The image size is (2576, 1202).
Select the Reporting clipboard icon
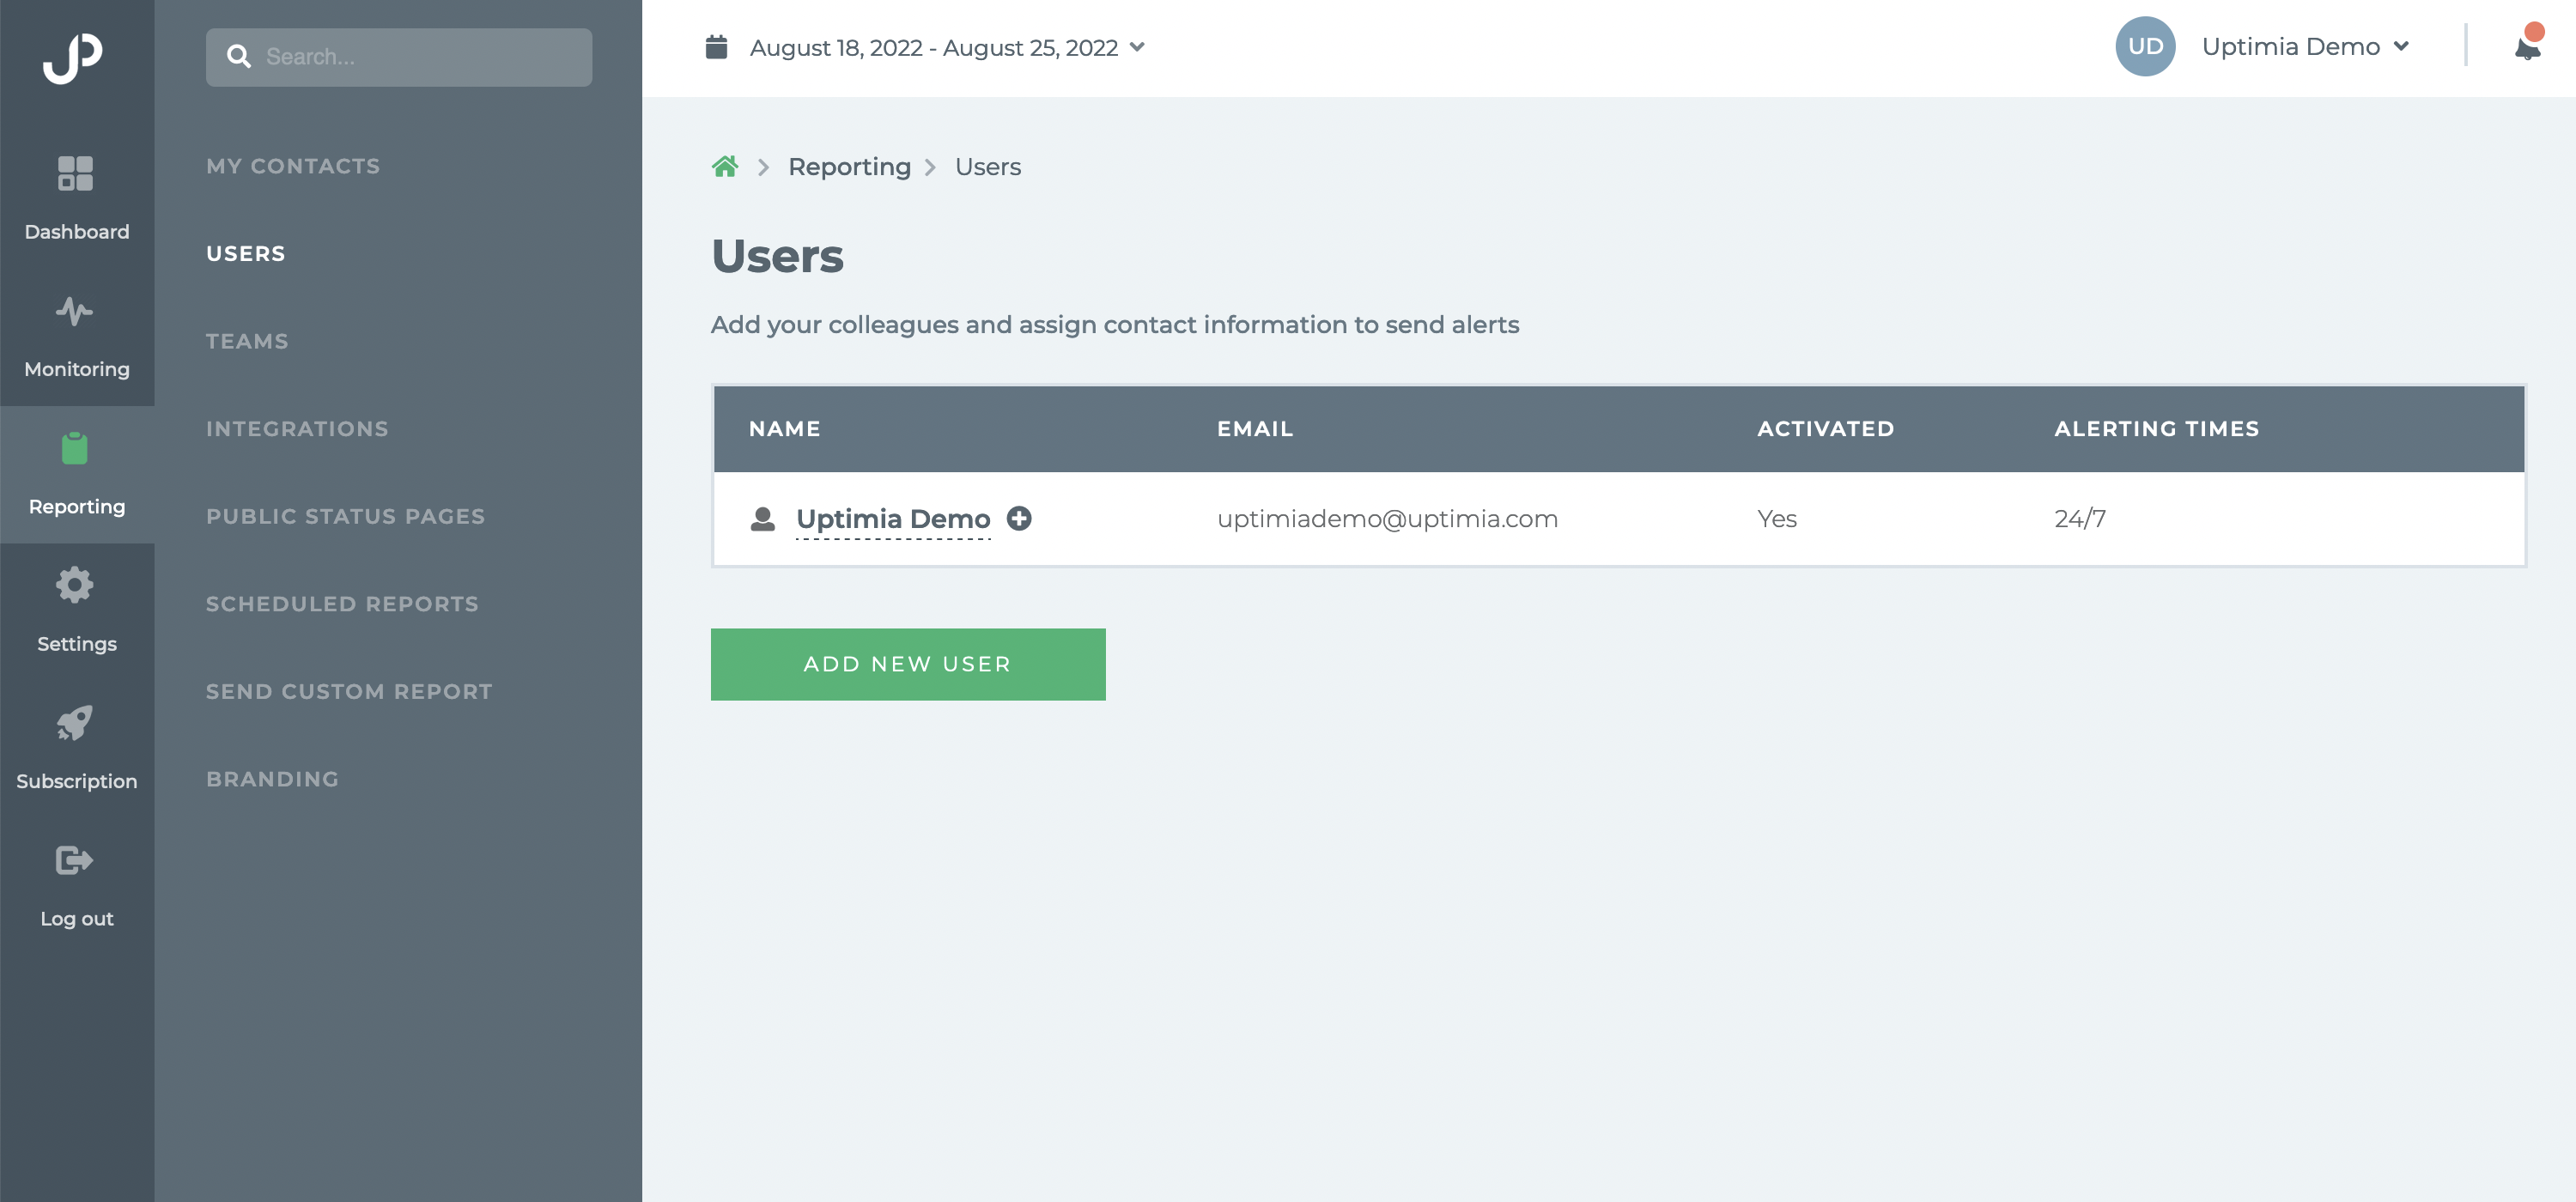pyautogui.click(x=75, y=448)
